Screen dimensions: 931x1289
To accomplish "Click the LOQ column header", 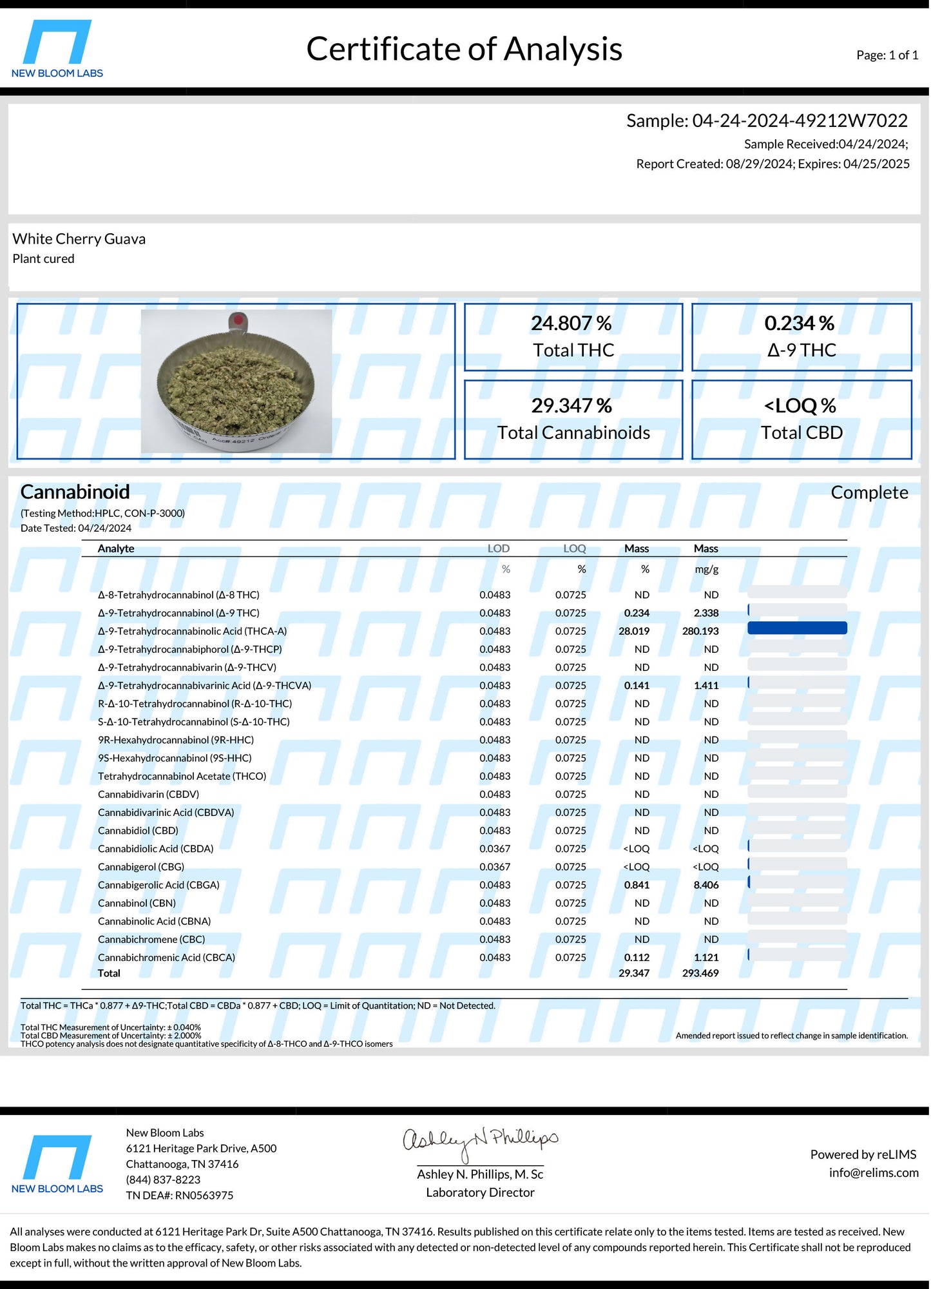I will [x=575, y=548].
